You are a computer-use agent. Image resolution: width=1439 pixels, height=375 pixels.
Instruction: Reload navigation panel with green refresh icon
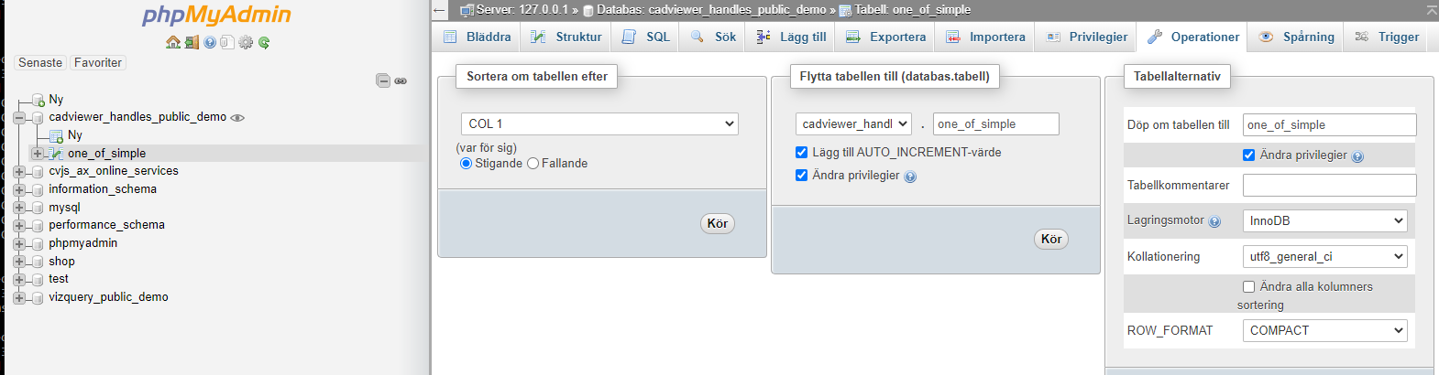(x=264, y=42)
